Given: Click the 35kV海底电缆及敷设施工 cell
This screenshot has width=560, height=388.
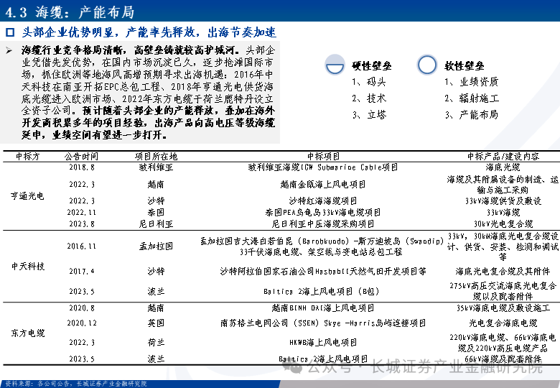Looking at the screenshot, I should 503,308.
